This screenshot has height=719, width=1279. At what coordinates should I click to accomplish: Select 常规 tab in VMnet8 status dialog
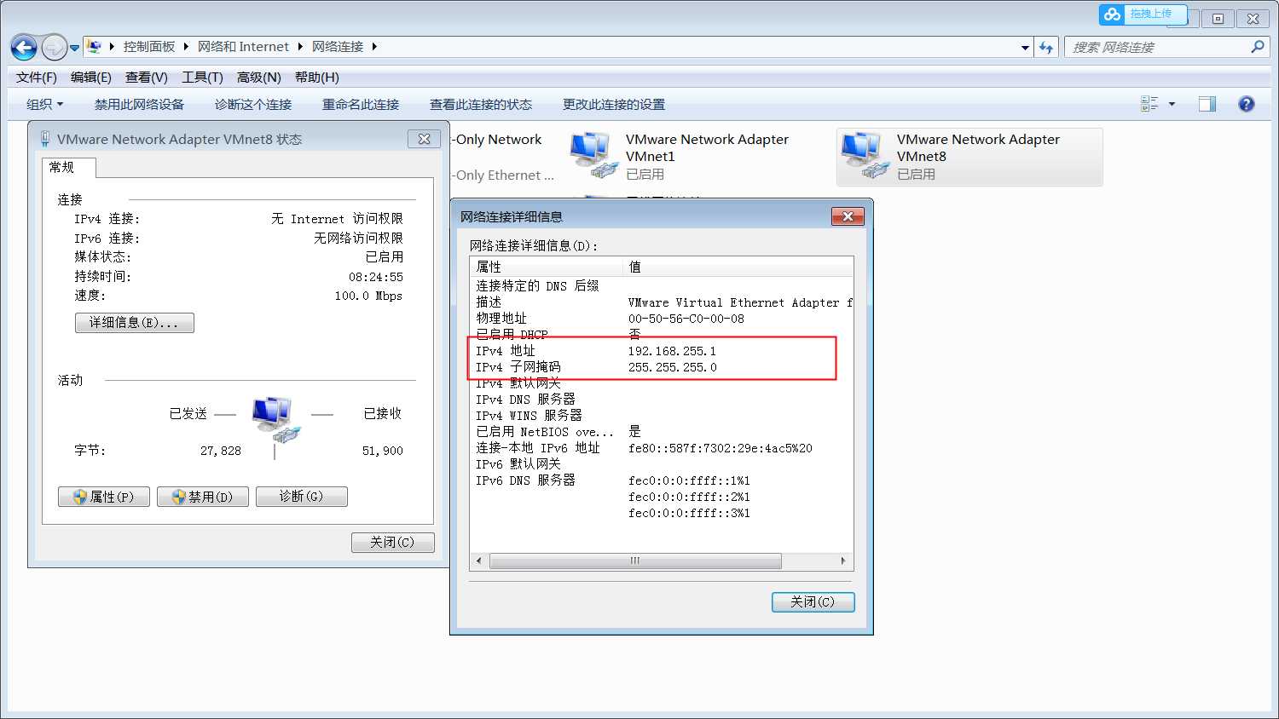(69, 168)
